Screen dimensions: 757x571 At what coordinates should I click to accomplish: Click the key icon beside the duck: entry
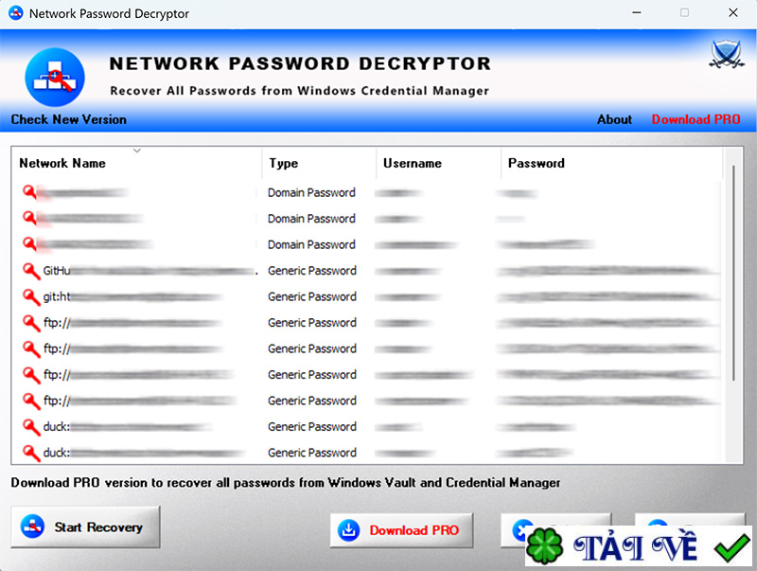click(x=26, y=427)
